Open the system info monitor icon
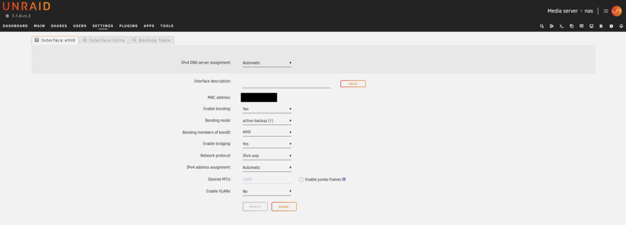626x225 pixels. pos(592,26)
